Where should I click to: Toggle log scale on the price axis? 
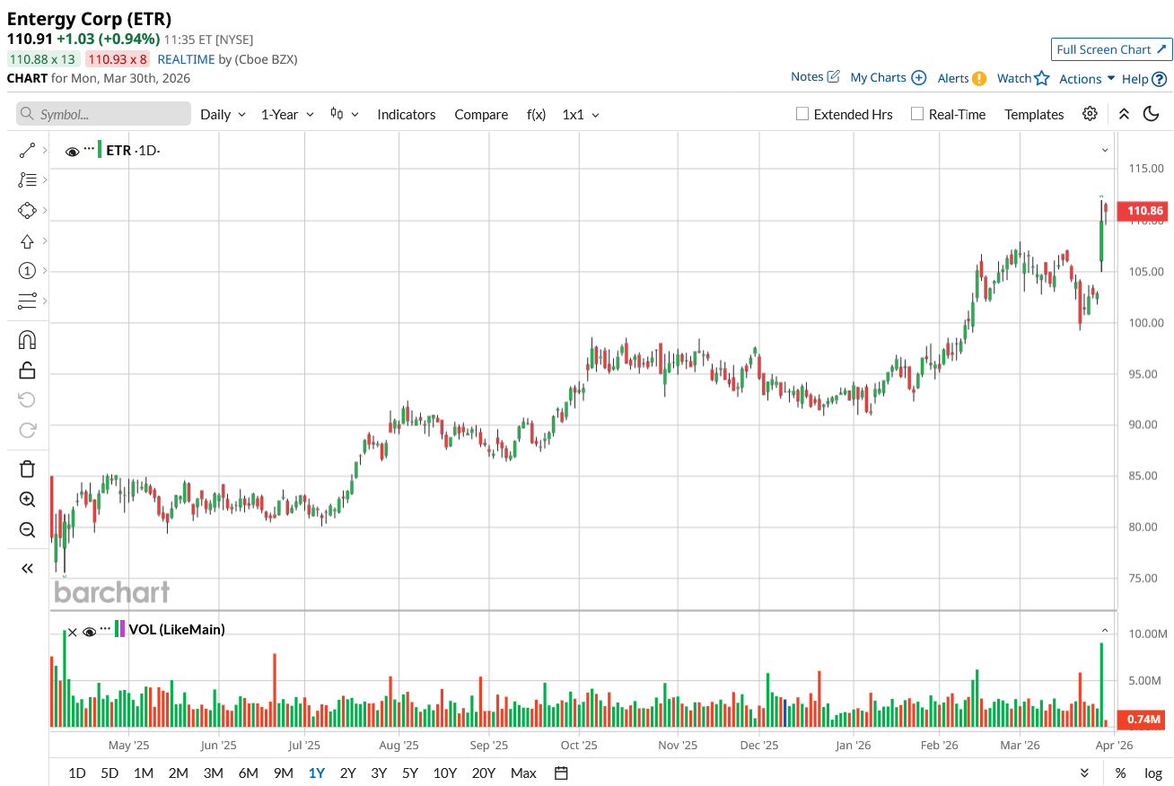(x=1153, y=773)
